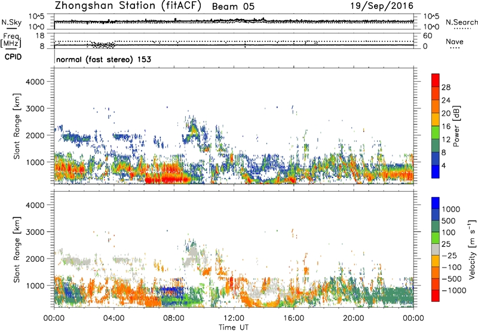Click the 16 label on the Power colorbar

446,127
